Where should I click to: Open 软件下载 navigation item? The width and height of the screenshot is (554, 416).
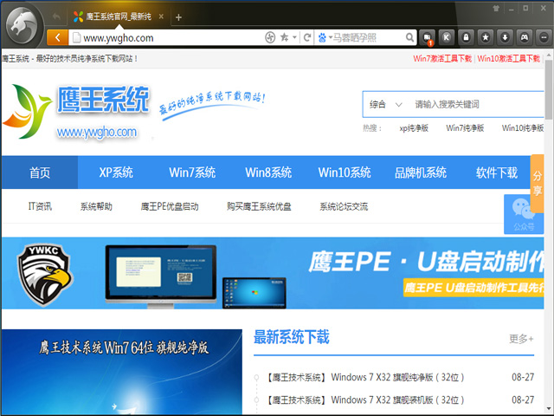click(x=496, y=172)
